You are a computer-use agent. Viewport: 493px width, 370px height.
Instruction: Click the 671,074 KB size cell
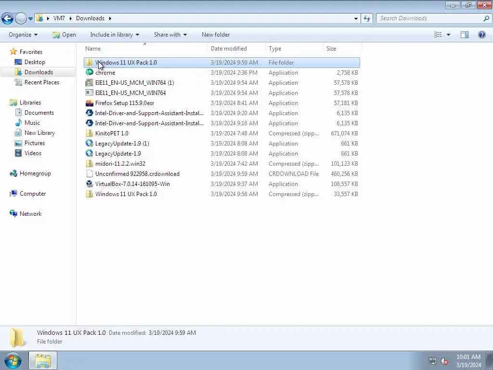(344, 133)
